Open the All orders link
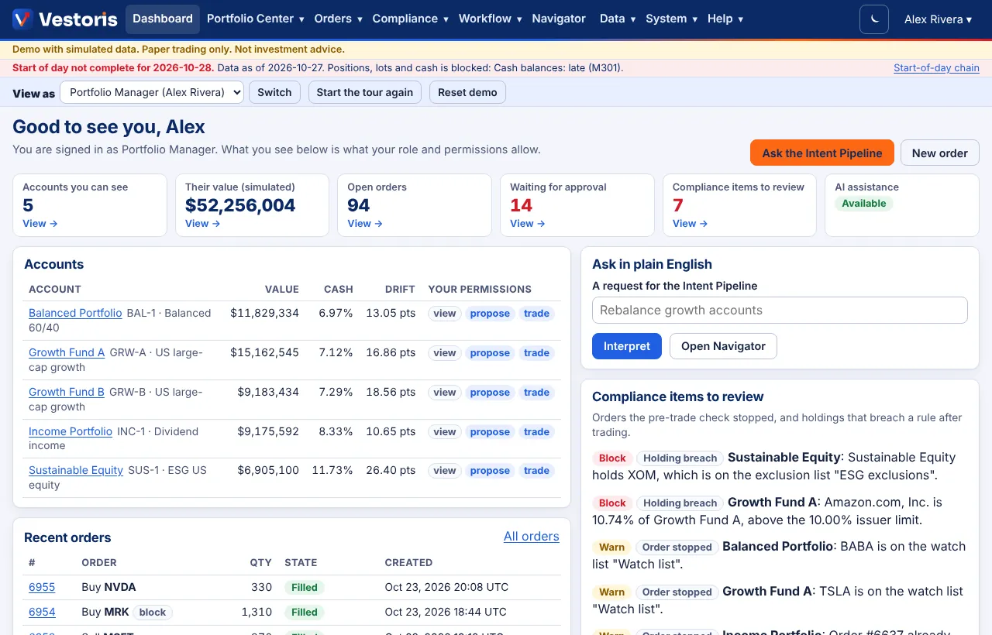The image size is (992, 635). pyautogui.click(x=532, y=536)
